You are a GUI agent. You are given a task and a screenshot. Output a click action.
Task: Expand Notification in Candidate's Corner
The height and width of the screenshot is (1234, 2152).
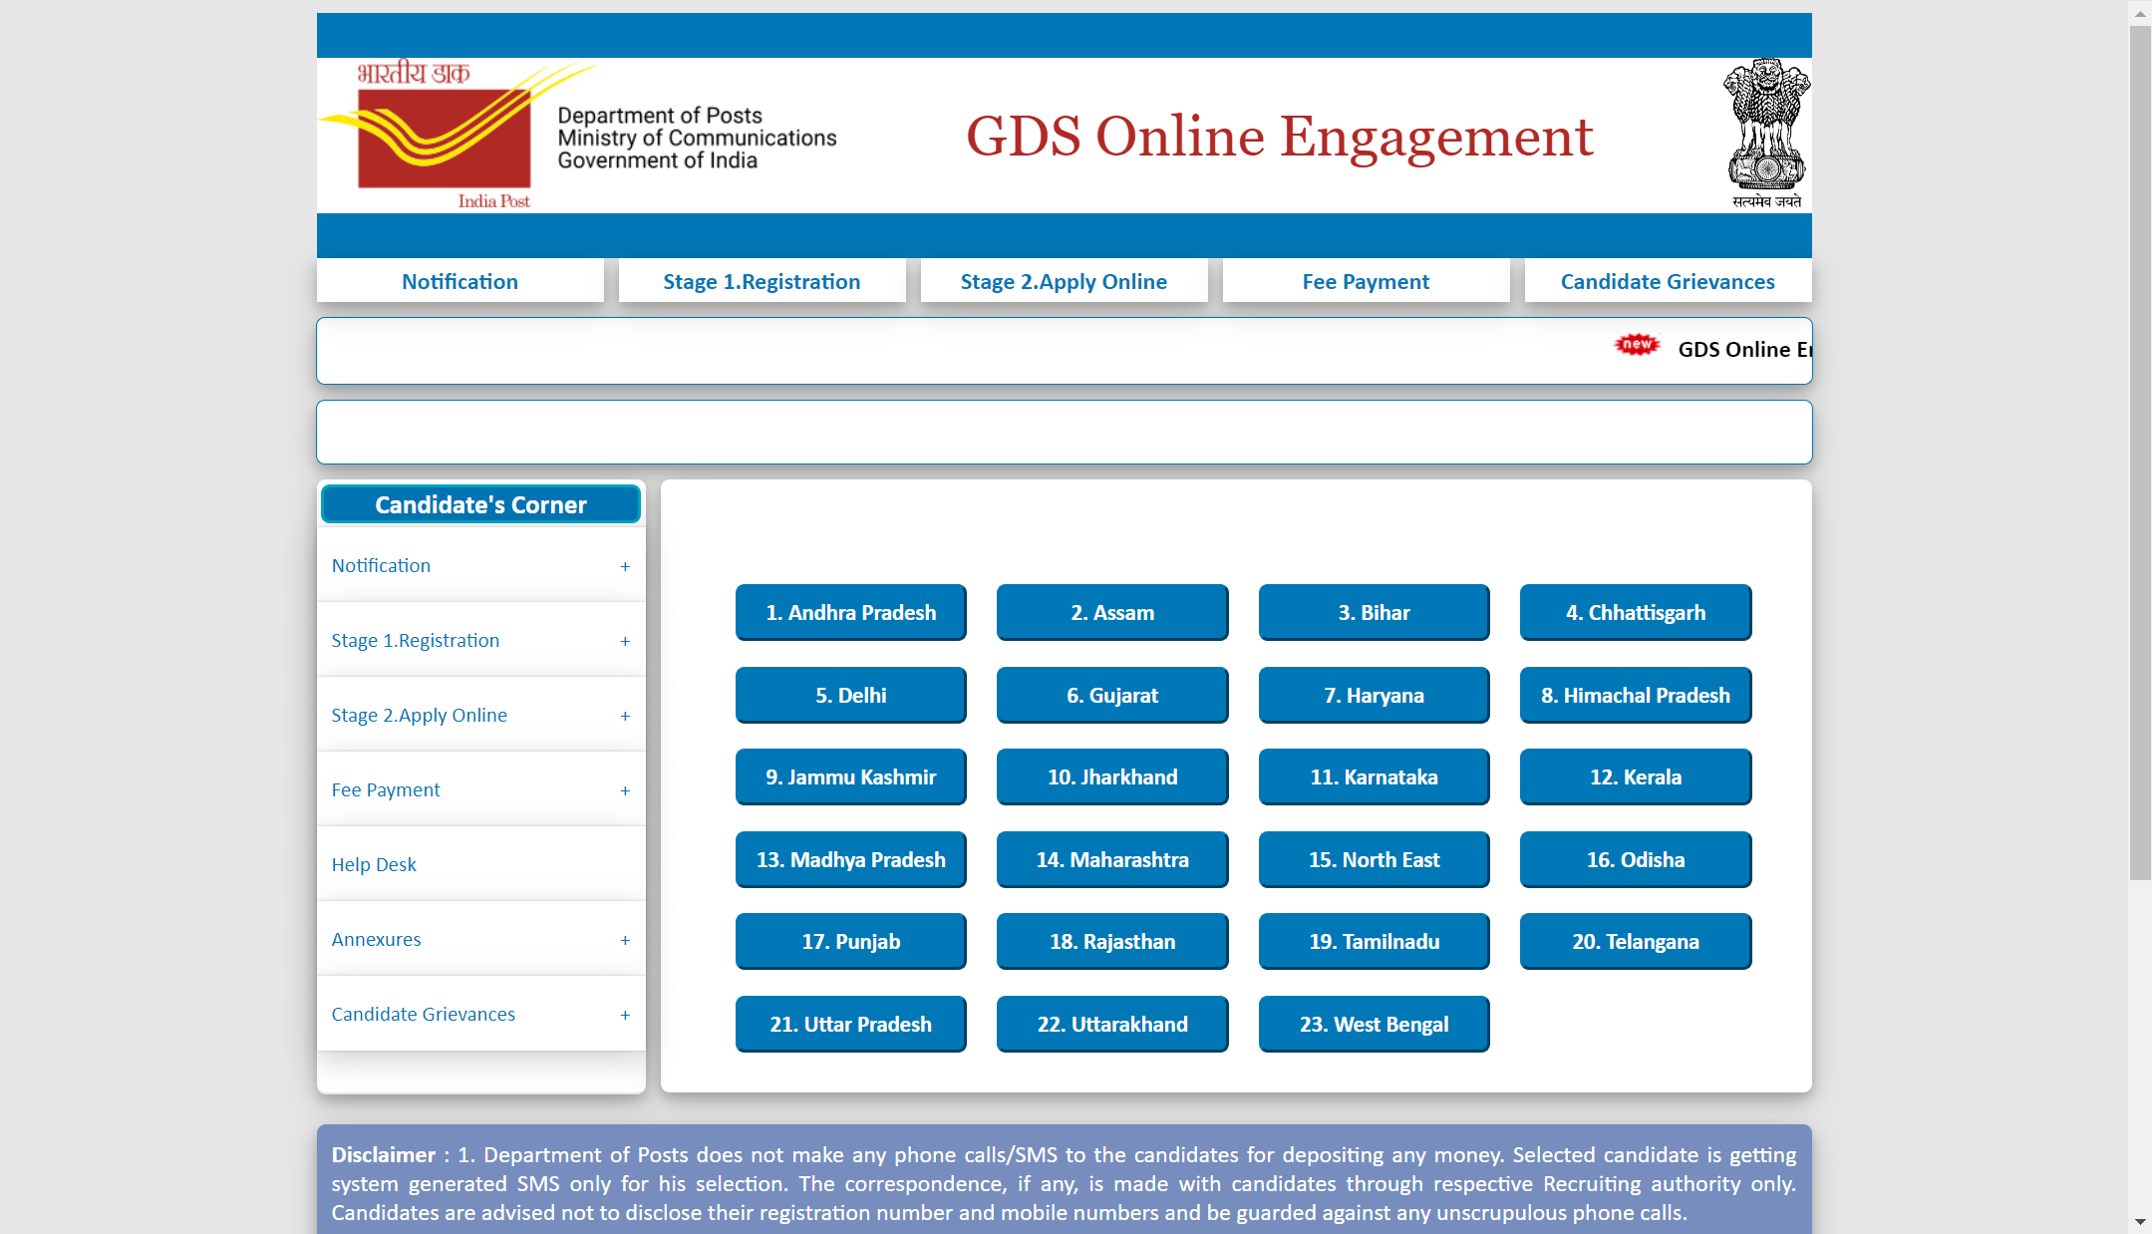click(480, 565)
